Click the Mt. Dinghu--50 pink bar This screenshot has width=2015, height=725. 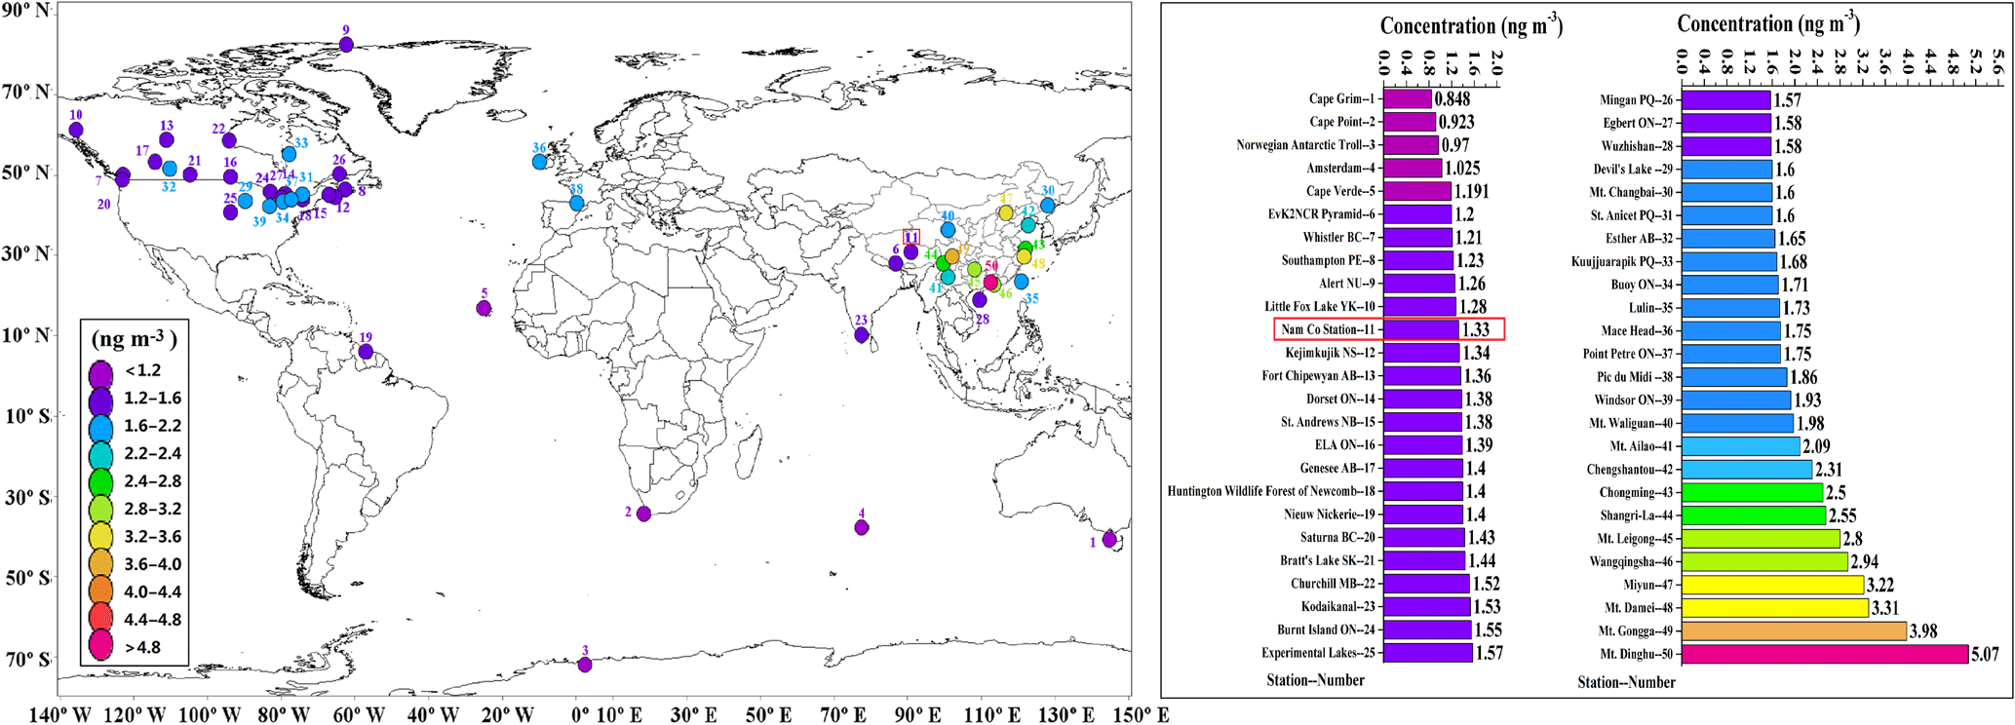1824,654
